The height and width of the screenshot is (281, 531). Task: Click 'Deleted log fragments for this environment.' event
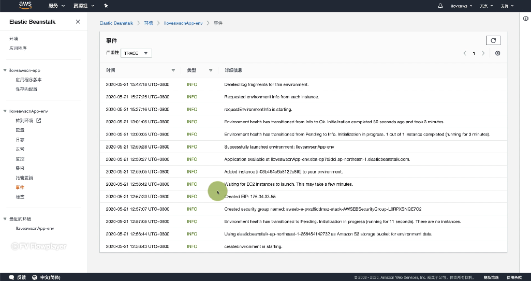point(266,84)
